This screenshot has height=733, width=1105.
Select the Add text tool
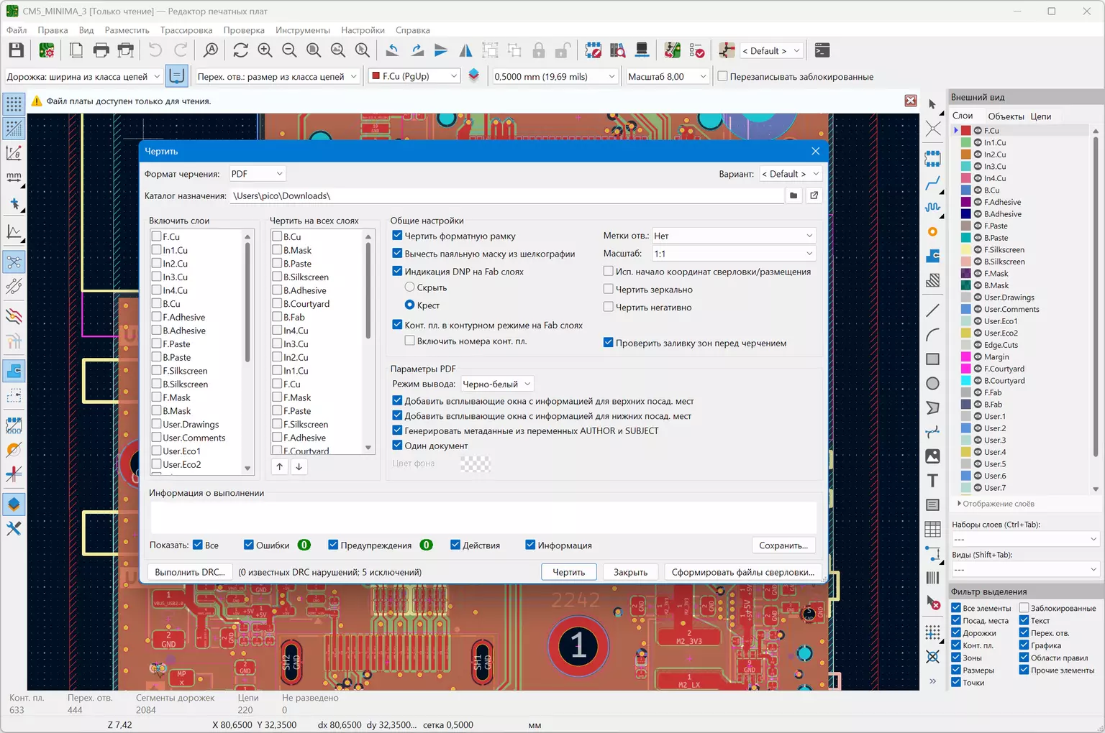pyautogui.click(x=932, y=481)
